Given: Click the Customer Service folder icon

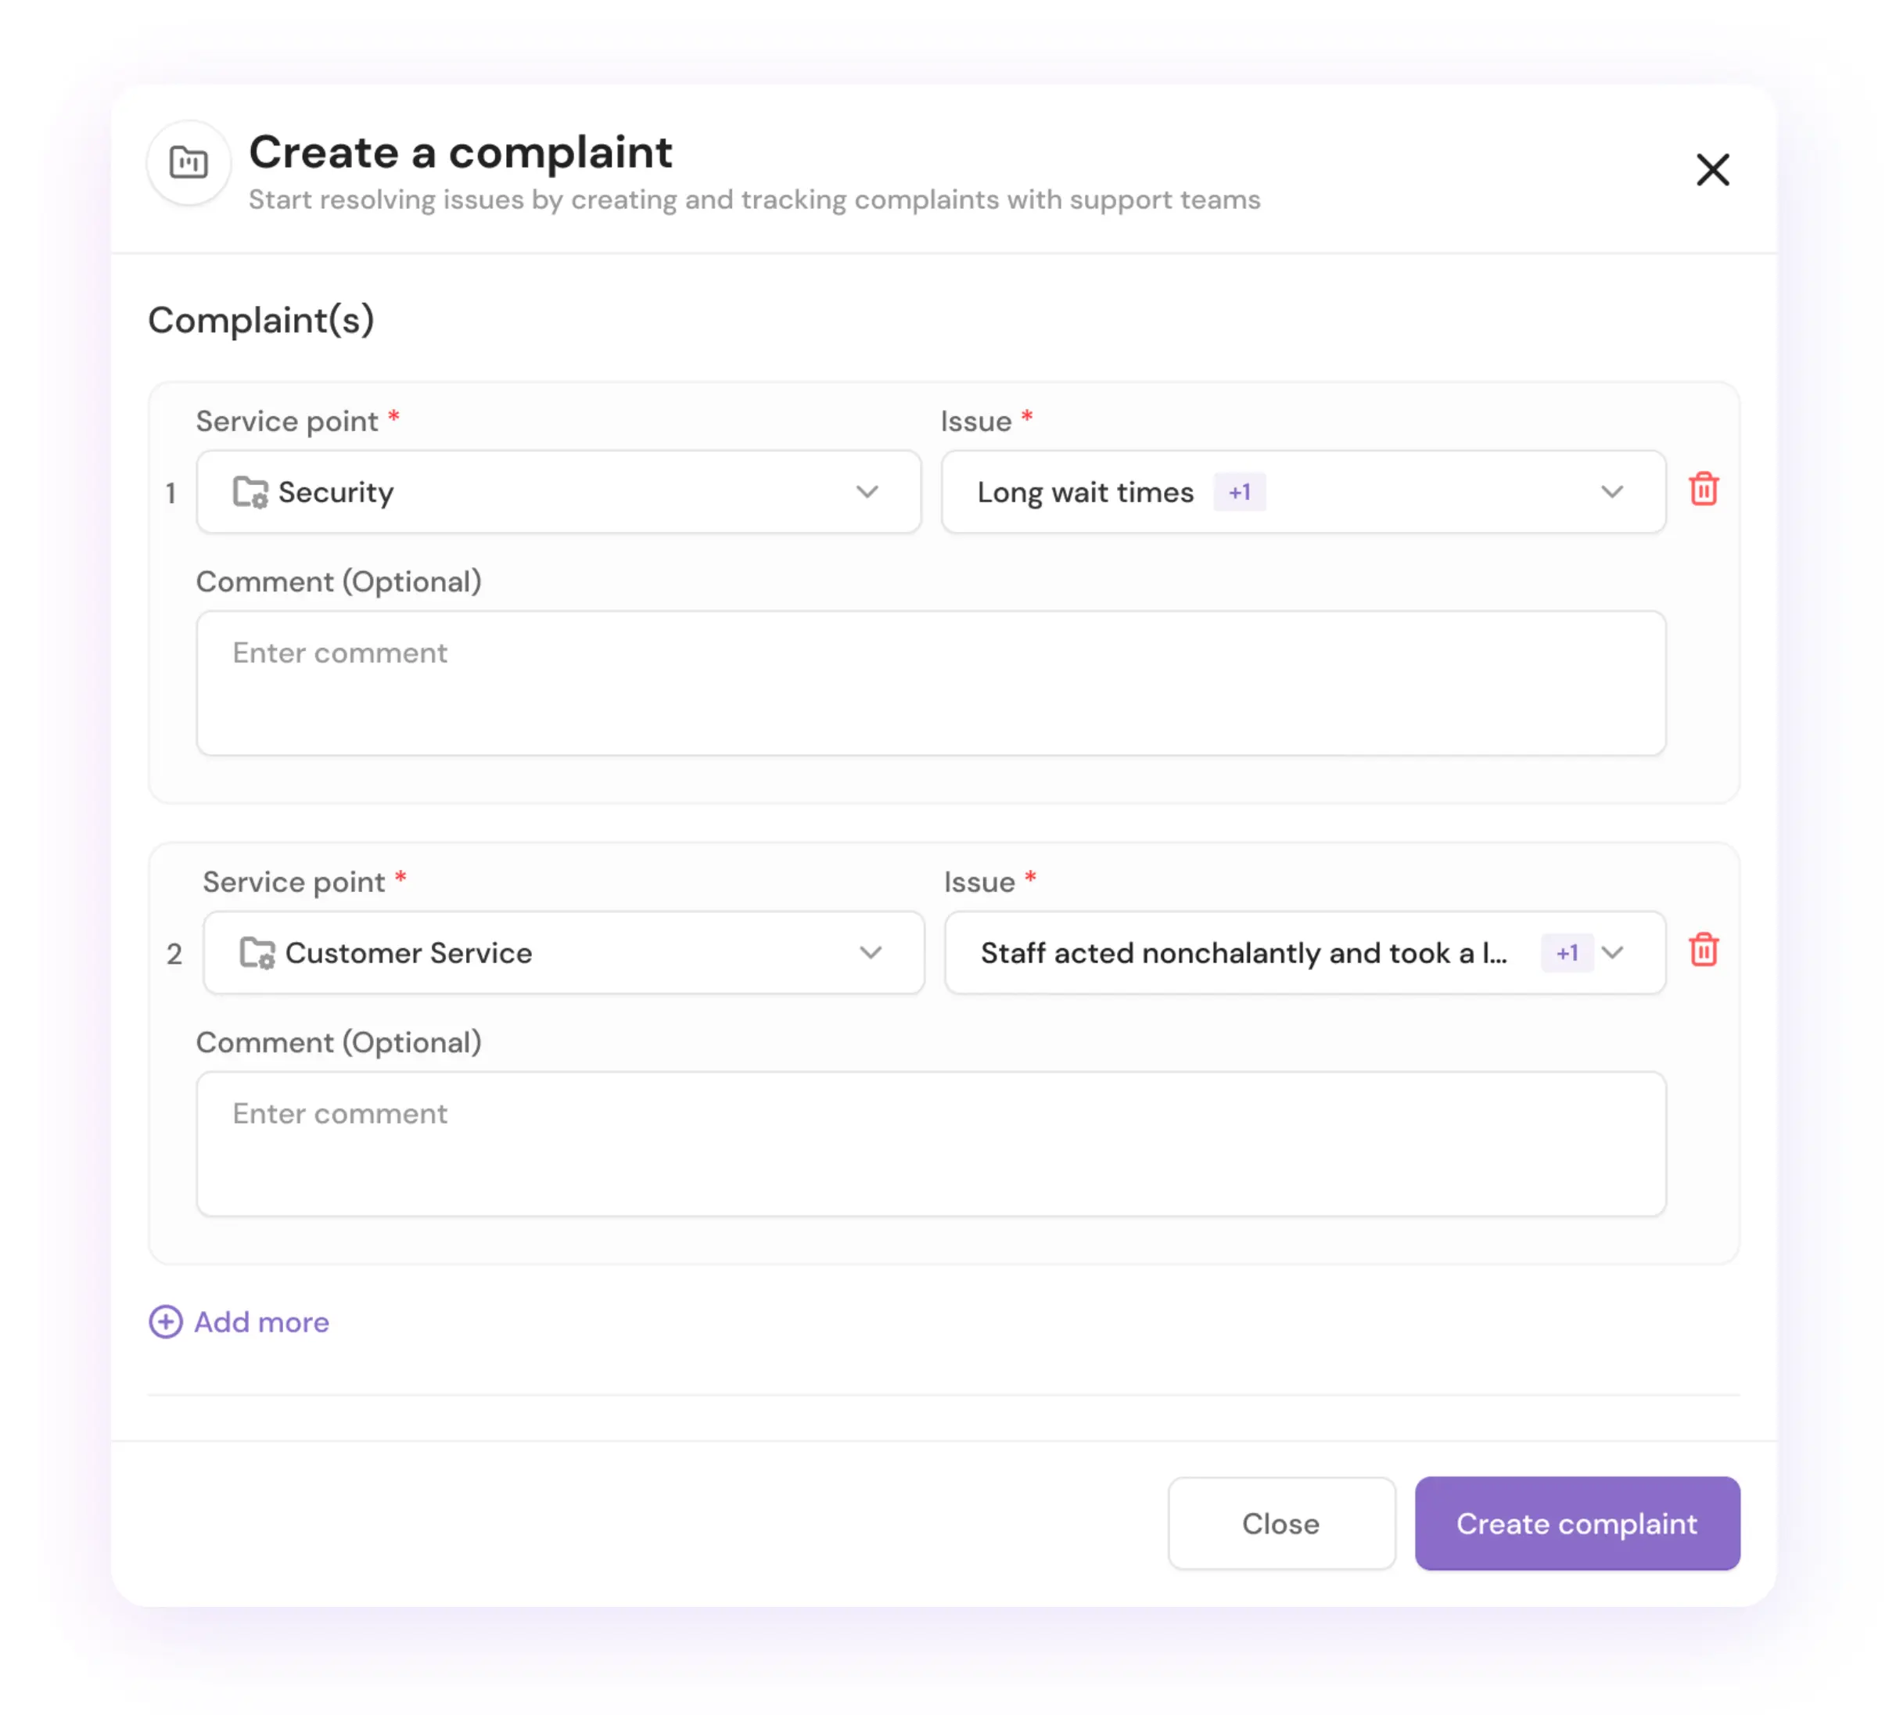Looking at the screenshot, I should [257, 953].
